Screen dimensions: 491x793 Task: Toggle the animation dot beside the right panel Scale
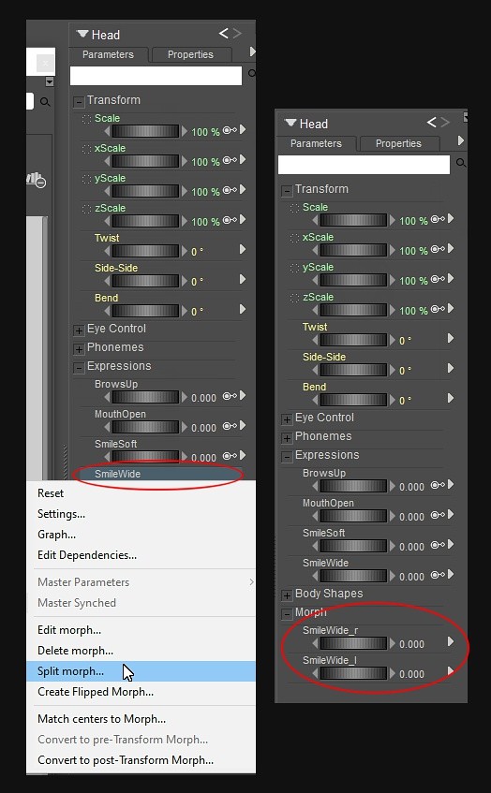pos(294,208)
